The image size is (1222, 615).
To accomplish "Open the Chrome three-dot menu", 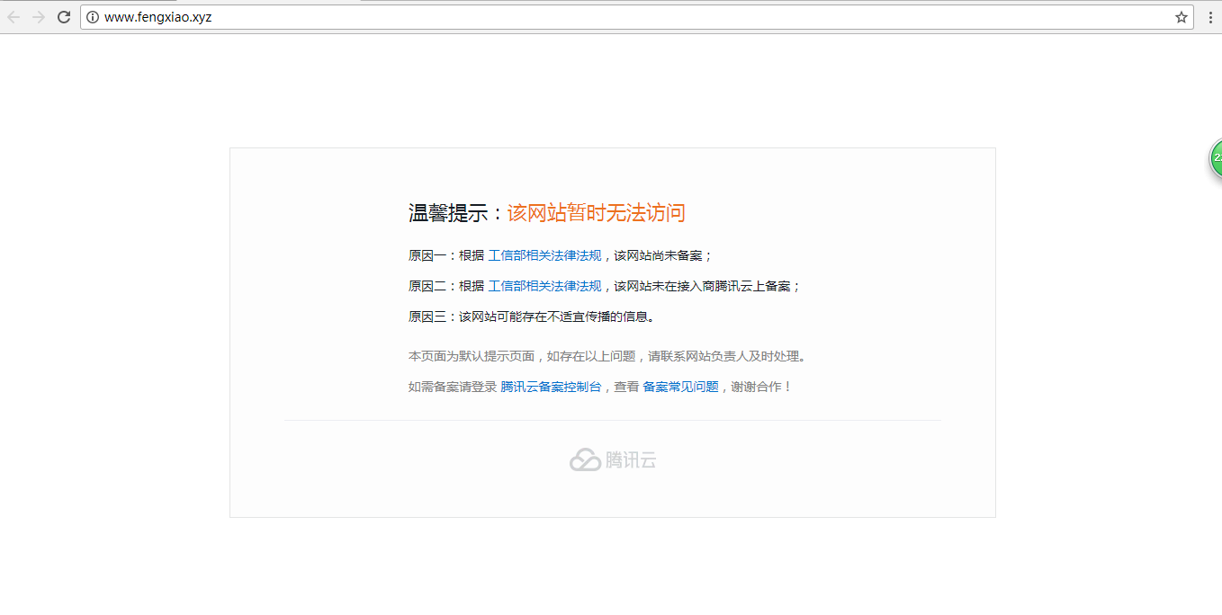I will (1210, 17).
